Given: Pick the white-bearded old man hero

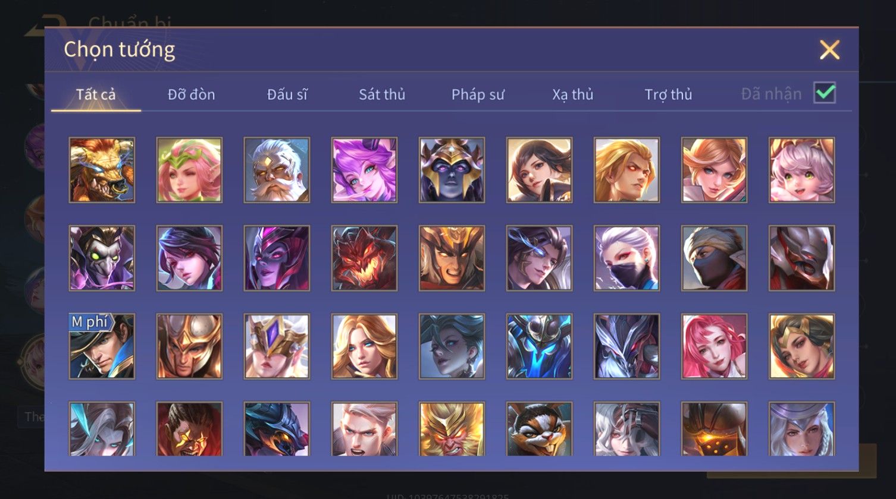Looking at the screenshot, I should point(277,170).
